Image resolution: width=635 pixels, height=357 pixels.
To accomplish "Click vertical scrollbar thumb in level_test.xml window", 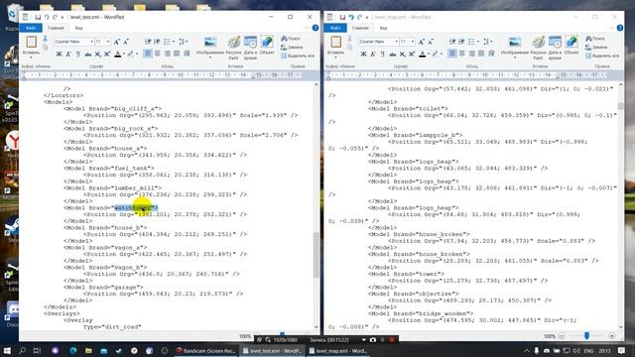I will 316,255.
